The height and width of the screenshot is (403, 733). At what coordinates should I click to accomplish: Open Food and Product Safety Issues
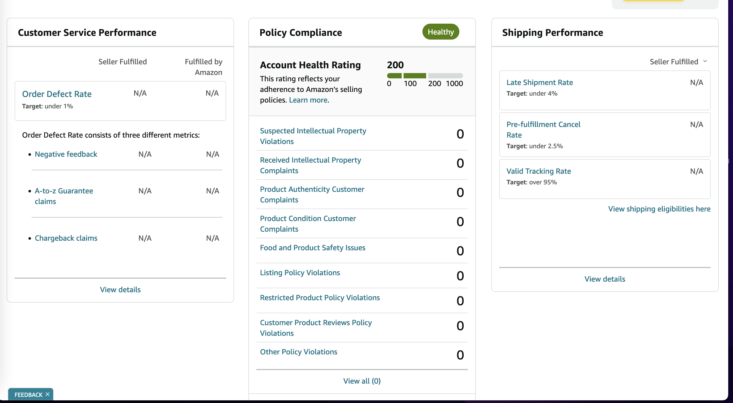[312, 248]
